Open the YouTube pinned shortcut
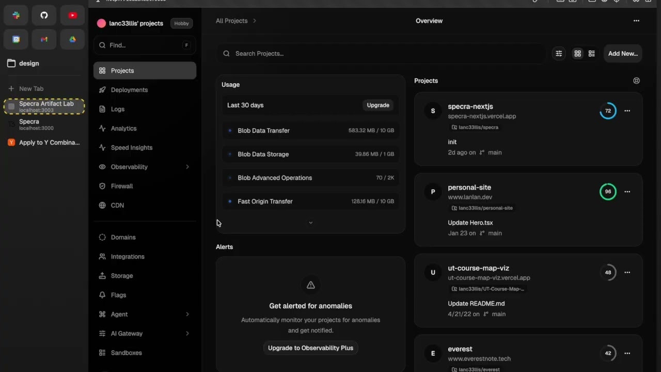Screen dimensions: 661x372 coord(72,16)
